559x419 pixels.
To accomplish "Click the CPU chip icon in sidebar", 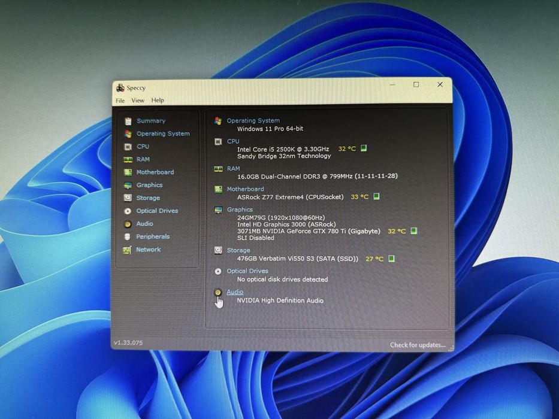I will click(128, 147).
